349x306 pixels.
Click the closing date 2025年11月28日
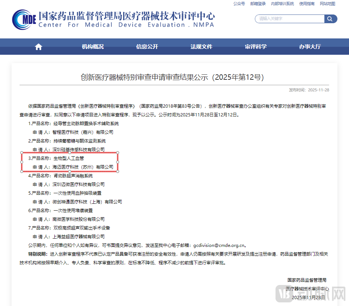pyautogui.click(x=308, y=298)
